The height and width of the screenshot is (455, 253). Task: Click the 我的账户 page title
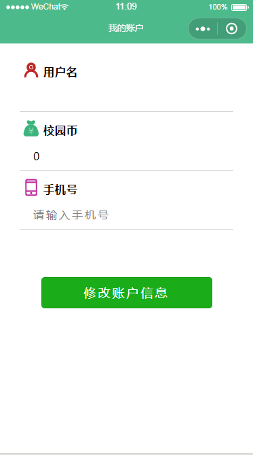click(126, 28)
